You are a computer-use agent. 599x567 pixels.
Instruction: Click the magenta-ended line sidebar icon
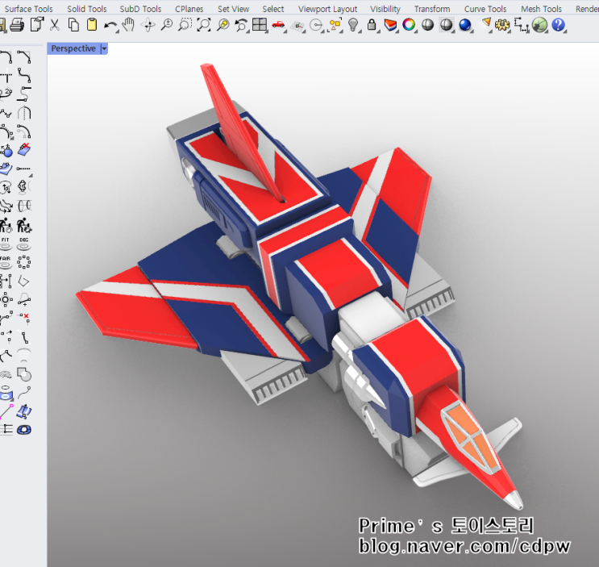pyautogui.click(x=6, y=411)
